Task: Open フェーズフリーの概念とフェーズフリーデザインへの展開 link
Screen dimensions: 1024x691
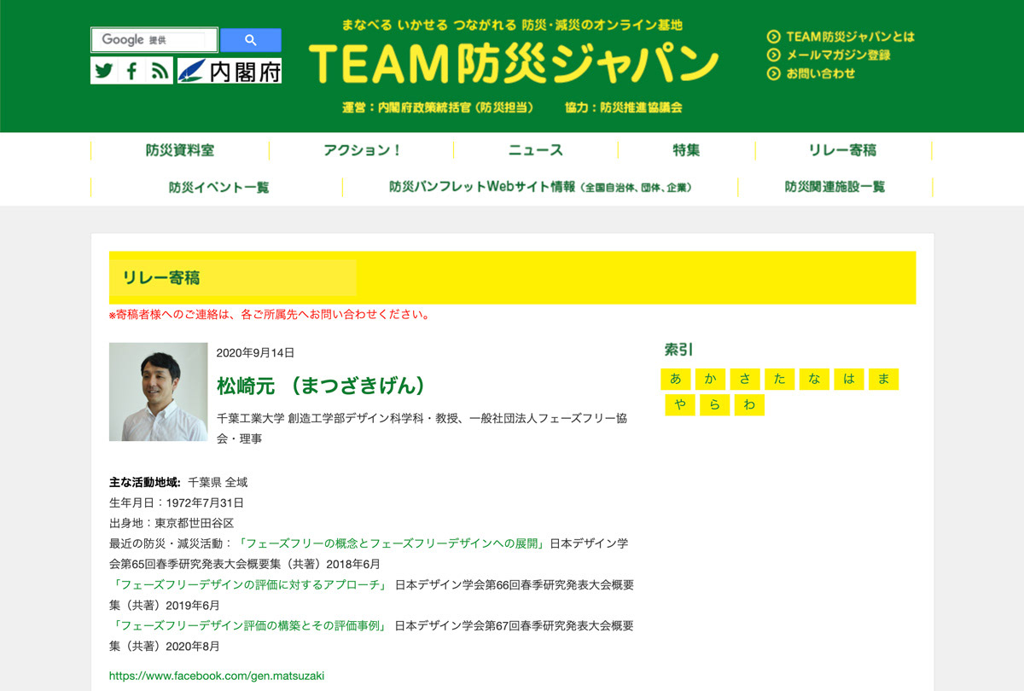Action: tap(392, 543)
